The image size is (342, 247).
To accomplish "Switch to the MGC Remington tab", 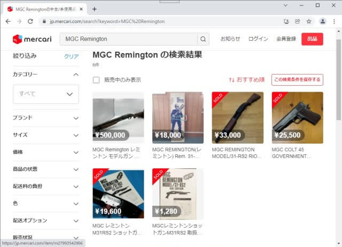I will tap(45, 9).
